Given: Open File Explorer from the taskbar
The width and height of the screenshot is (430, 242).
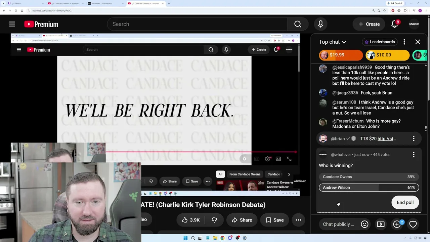Looking at the screenshot, I should [215, 238].
